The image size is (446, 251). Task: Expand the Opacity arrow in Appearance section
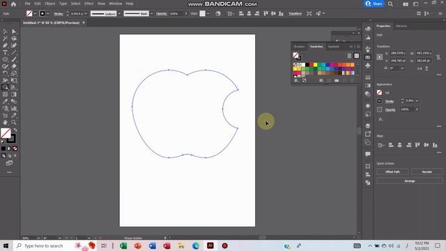pos(417,109)
